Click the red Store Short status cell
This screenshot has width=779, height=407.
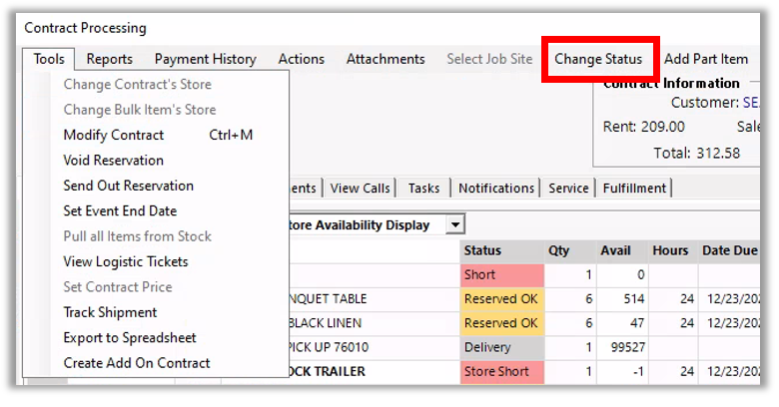coord(499,372)
